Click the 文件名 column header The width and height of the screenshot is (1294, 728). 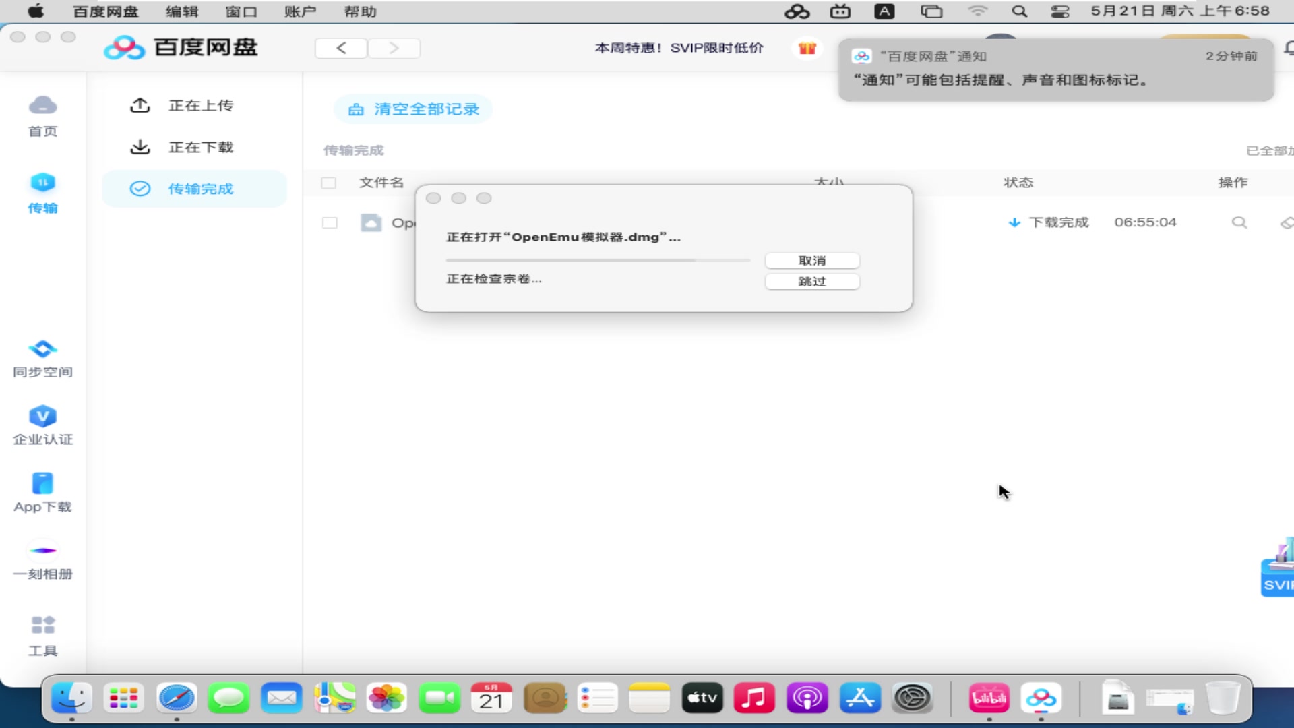pos(381,183)
